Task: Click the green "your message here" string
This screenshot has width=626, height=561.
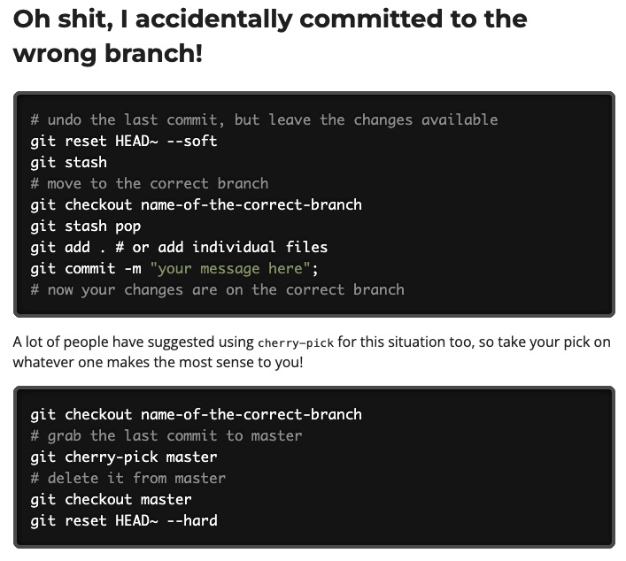Action: coord(230,268)
